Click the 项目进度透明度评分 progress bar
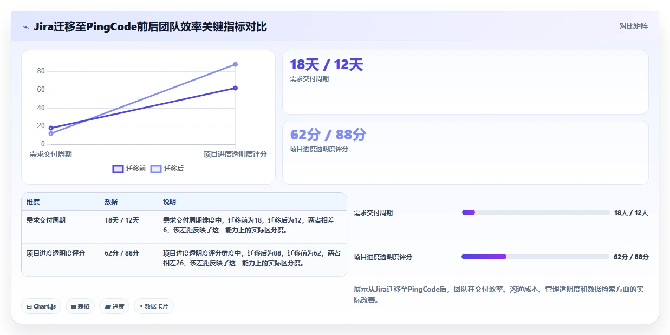This screenshot has width=670, height=335. (536, 257)
